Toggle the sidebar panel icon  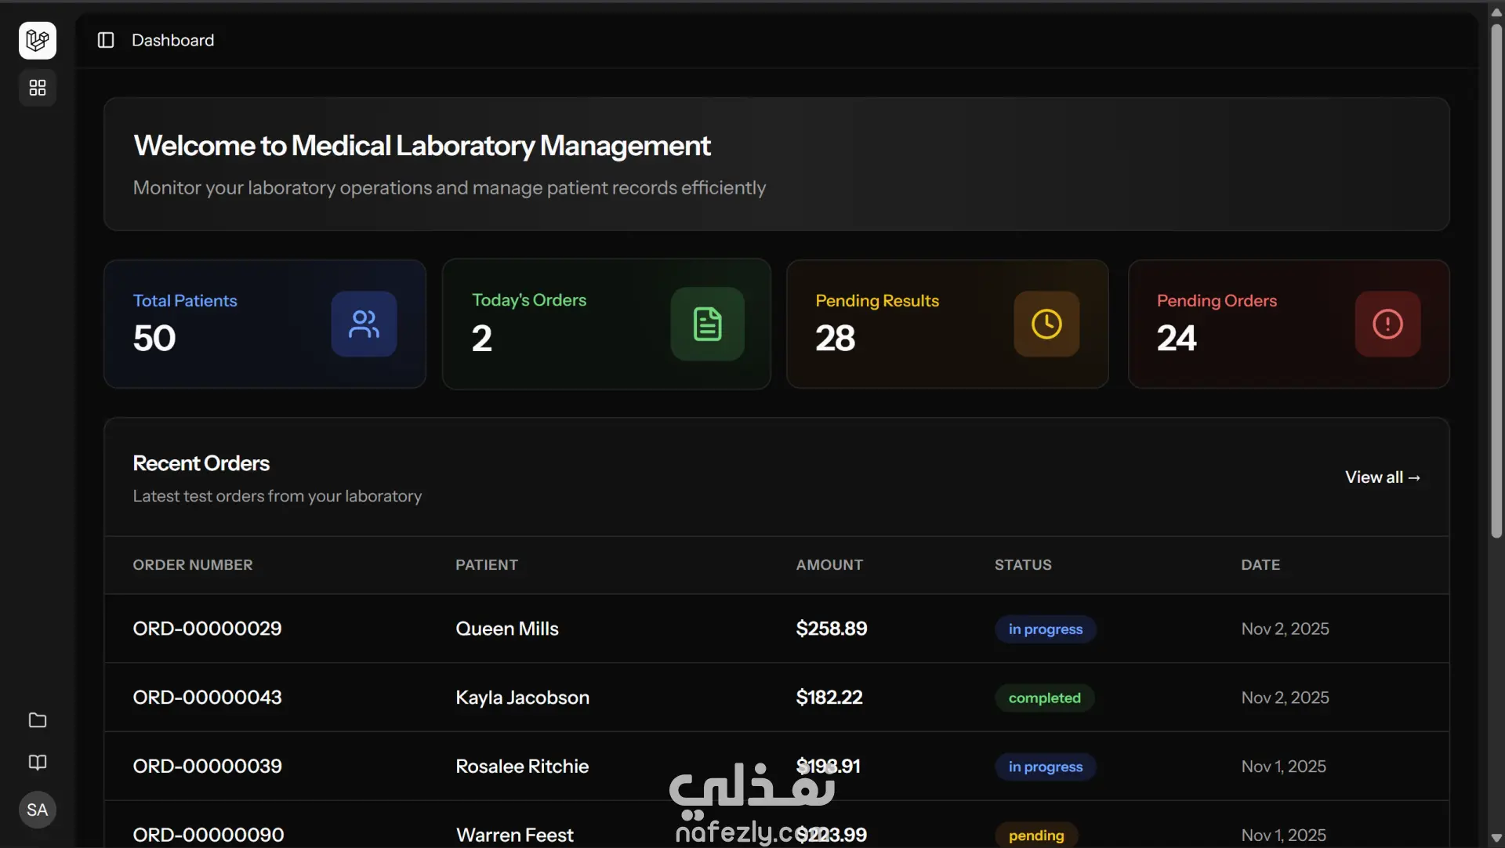106,40
